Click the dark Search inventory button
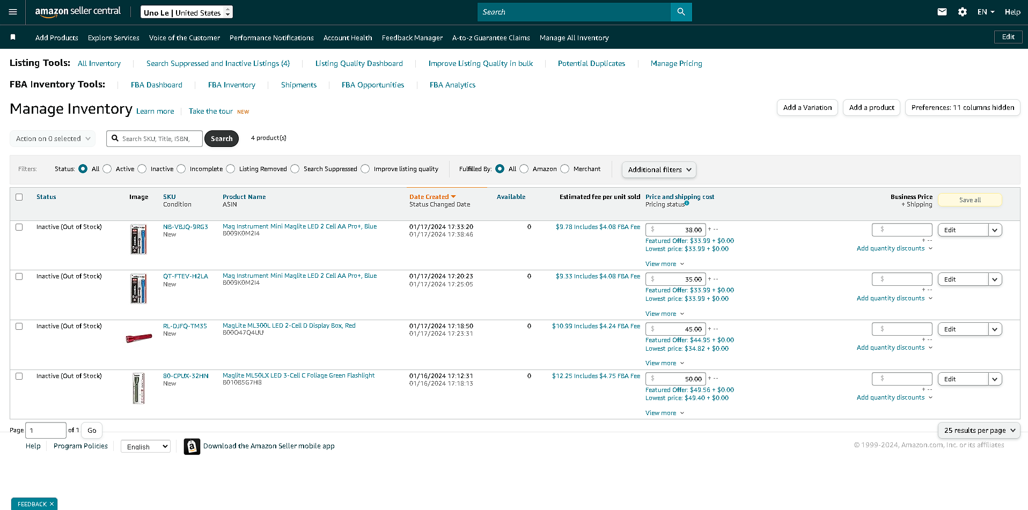1028x510 pixels. coord(222,138)
